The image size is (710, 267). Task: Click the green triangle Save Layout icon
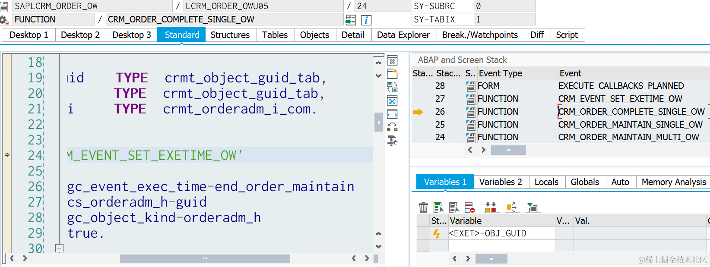tap(532, 207)
